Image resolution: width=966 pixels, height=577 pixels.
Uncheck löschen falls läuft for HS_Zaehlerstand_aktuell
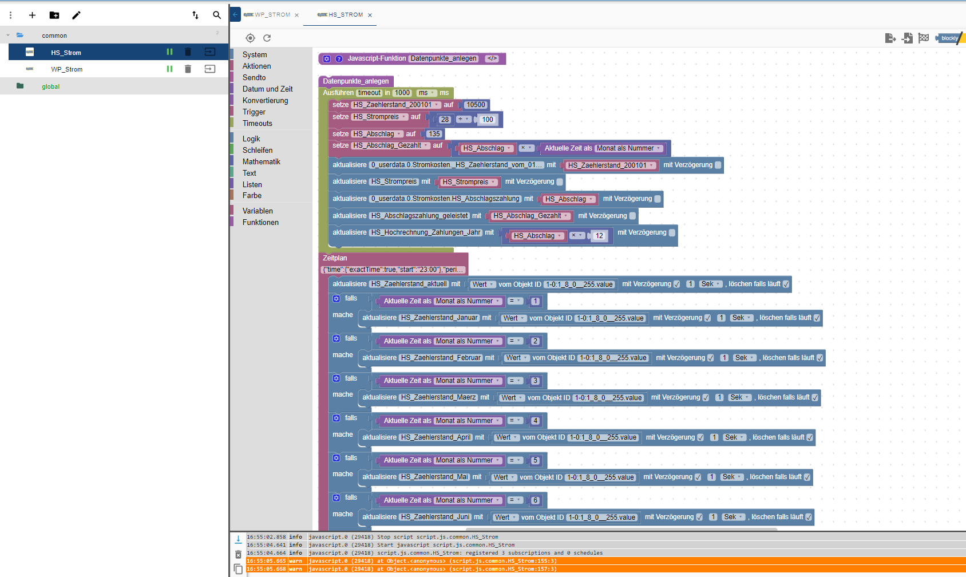[786, 284]
